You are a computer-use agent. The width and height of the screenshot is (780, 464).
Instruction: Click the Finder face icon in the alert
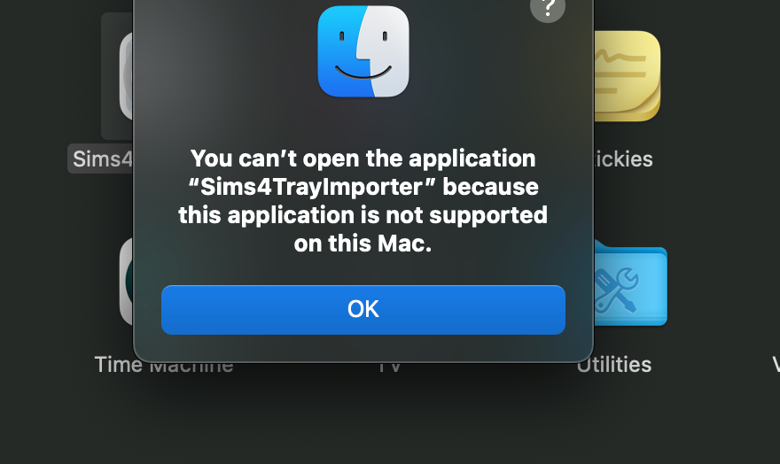point(363,51)
